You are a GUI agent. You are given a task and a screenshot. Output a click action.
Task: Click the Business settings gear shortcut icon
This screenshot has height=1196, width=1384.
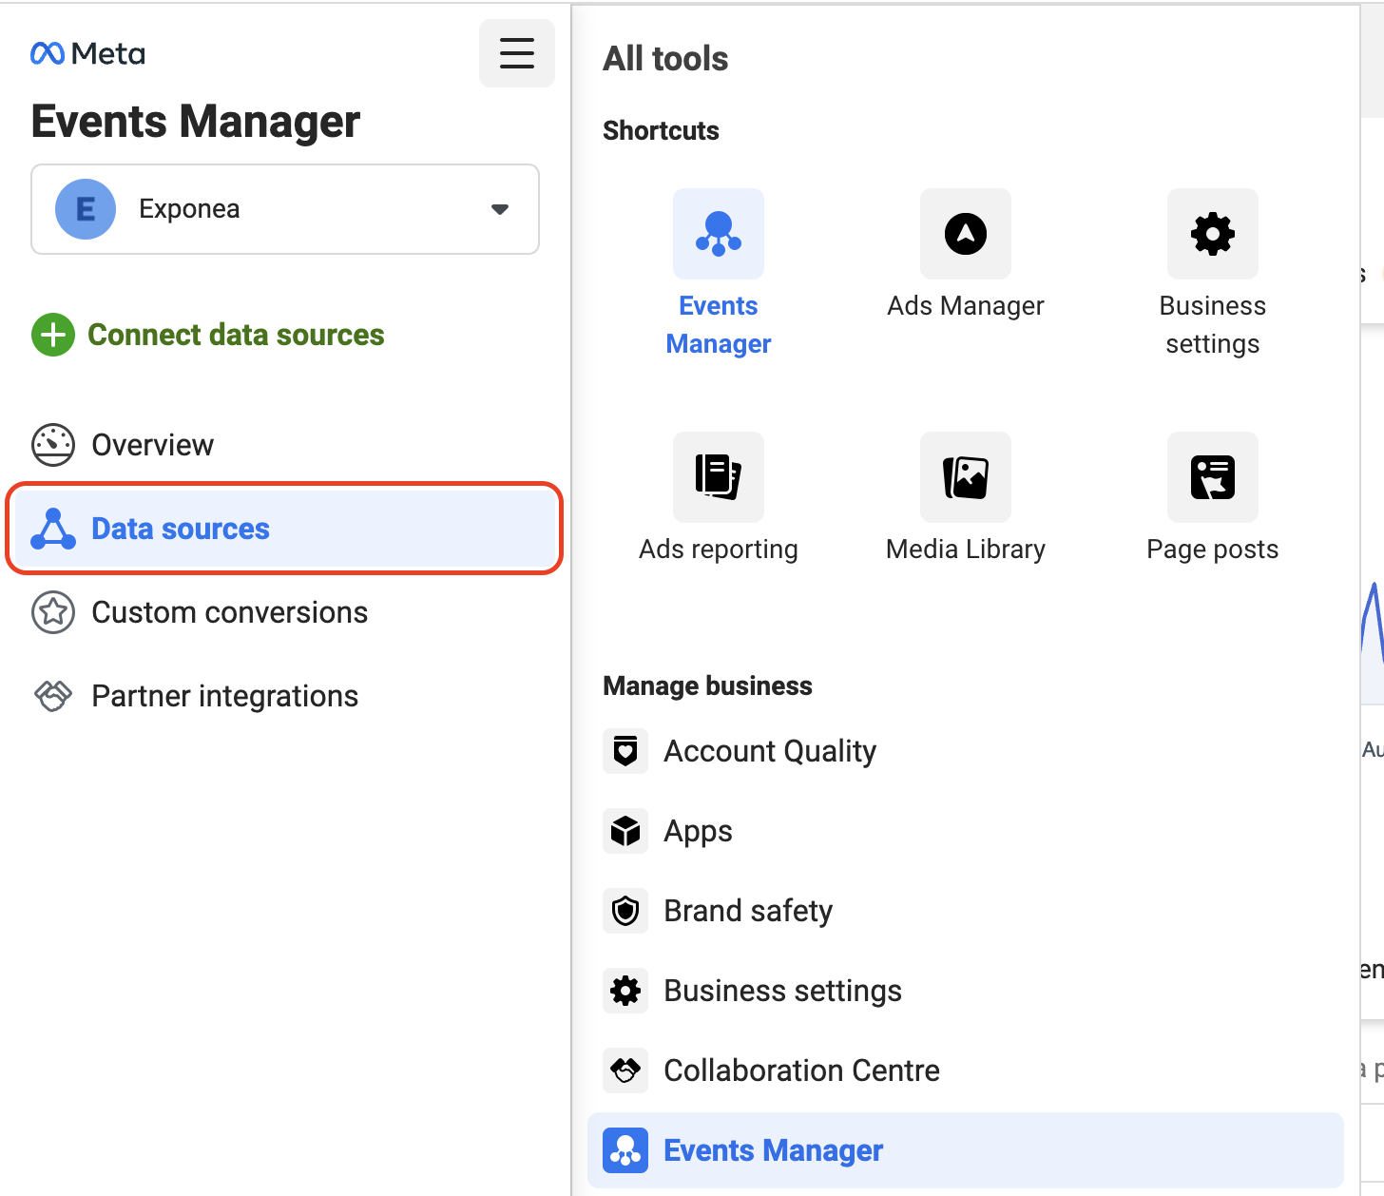1213,234
